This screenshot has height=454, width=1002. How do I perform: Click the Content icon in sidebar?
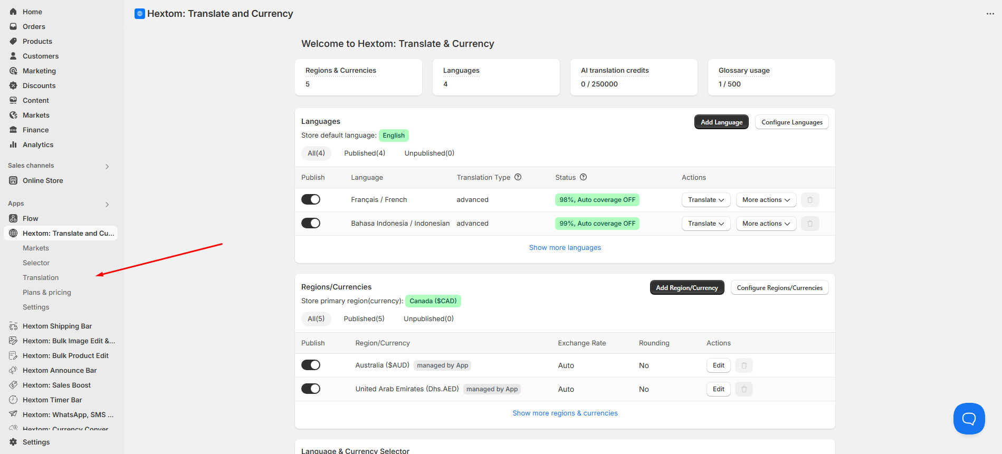(x=13, y=100)
